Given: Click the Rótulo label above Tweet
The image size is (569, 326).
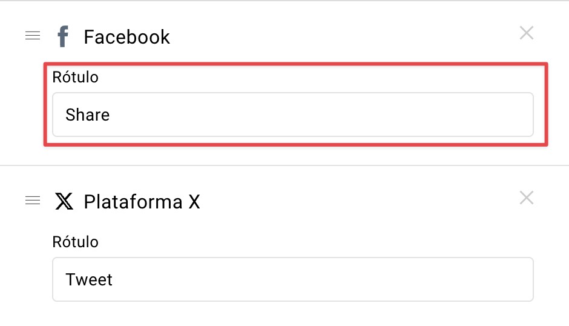Looking at the screenshot, I should [x=75, y=242].
